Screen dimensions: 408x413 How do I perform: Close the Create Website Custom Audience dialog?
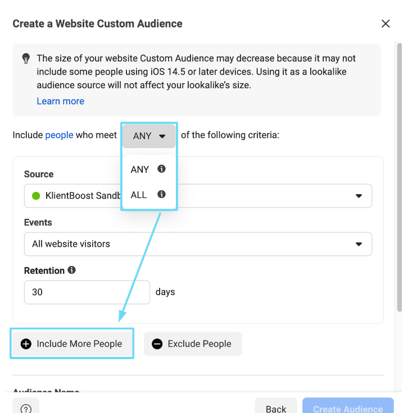(386, 24)
